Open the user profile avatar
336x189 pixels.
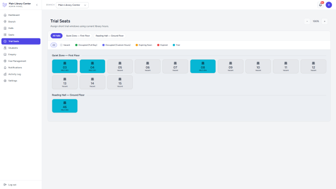[x=329, y=5]
